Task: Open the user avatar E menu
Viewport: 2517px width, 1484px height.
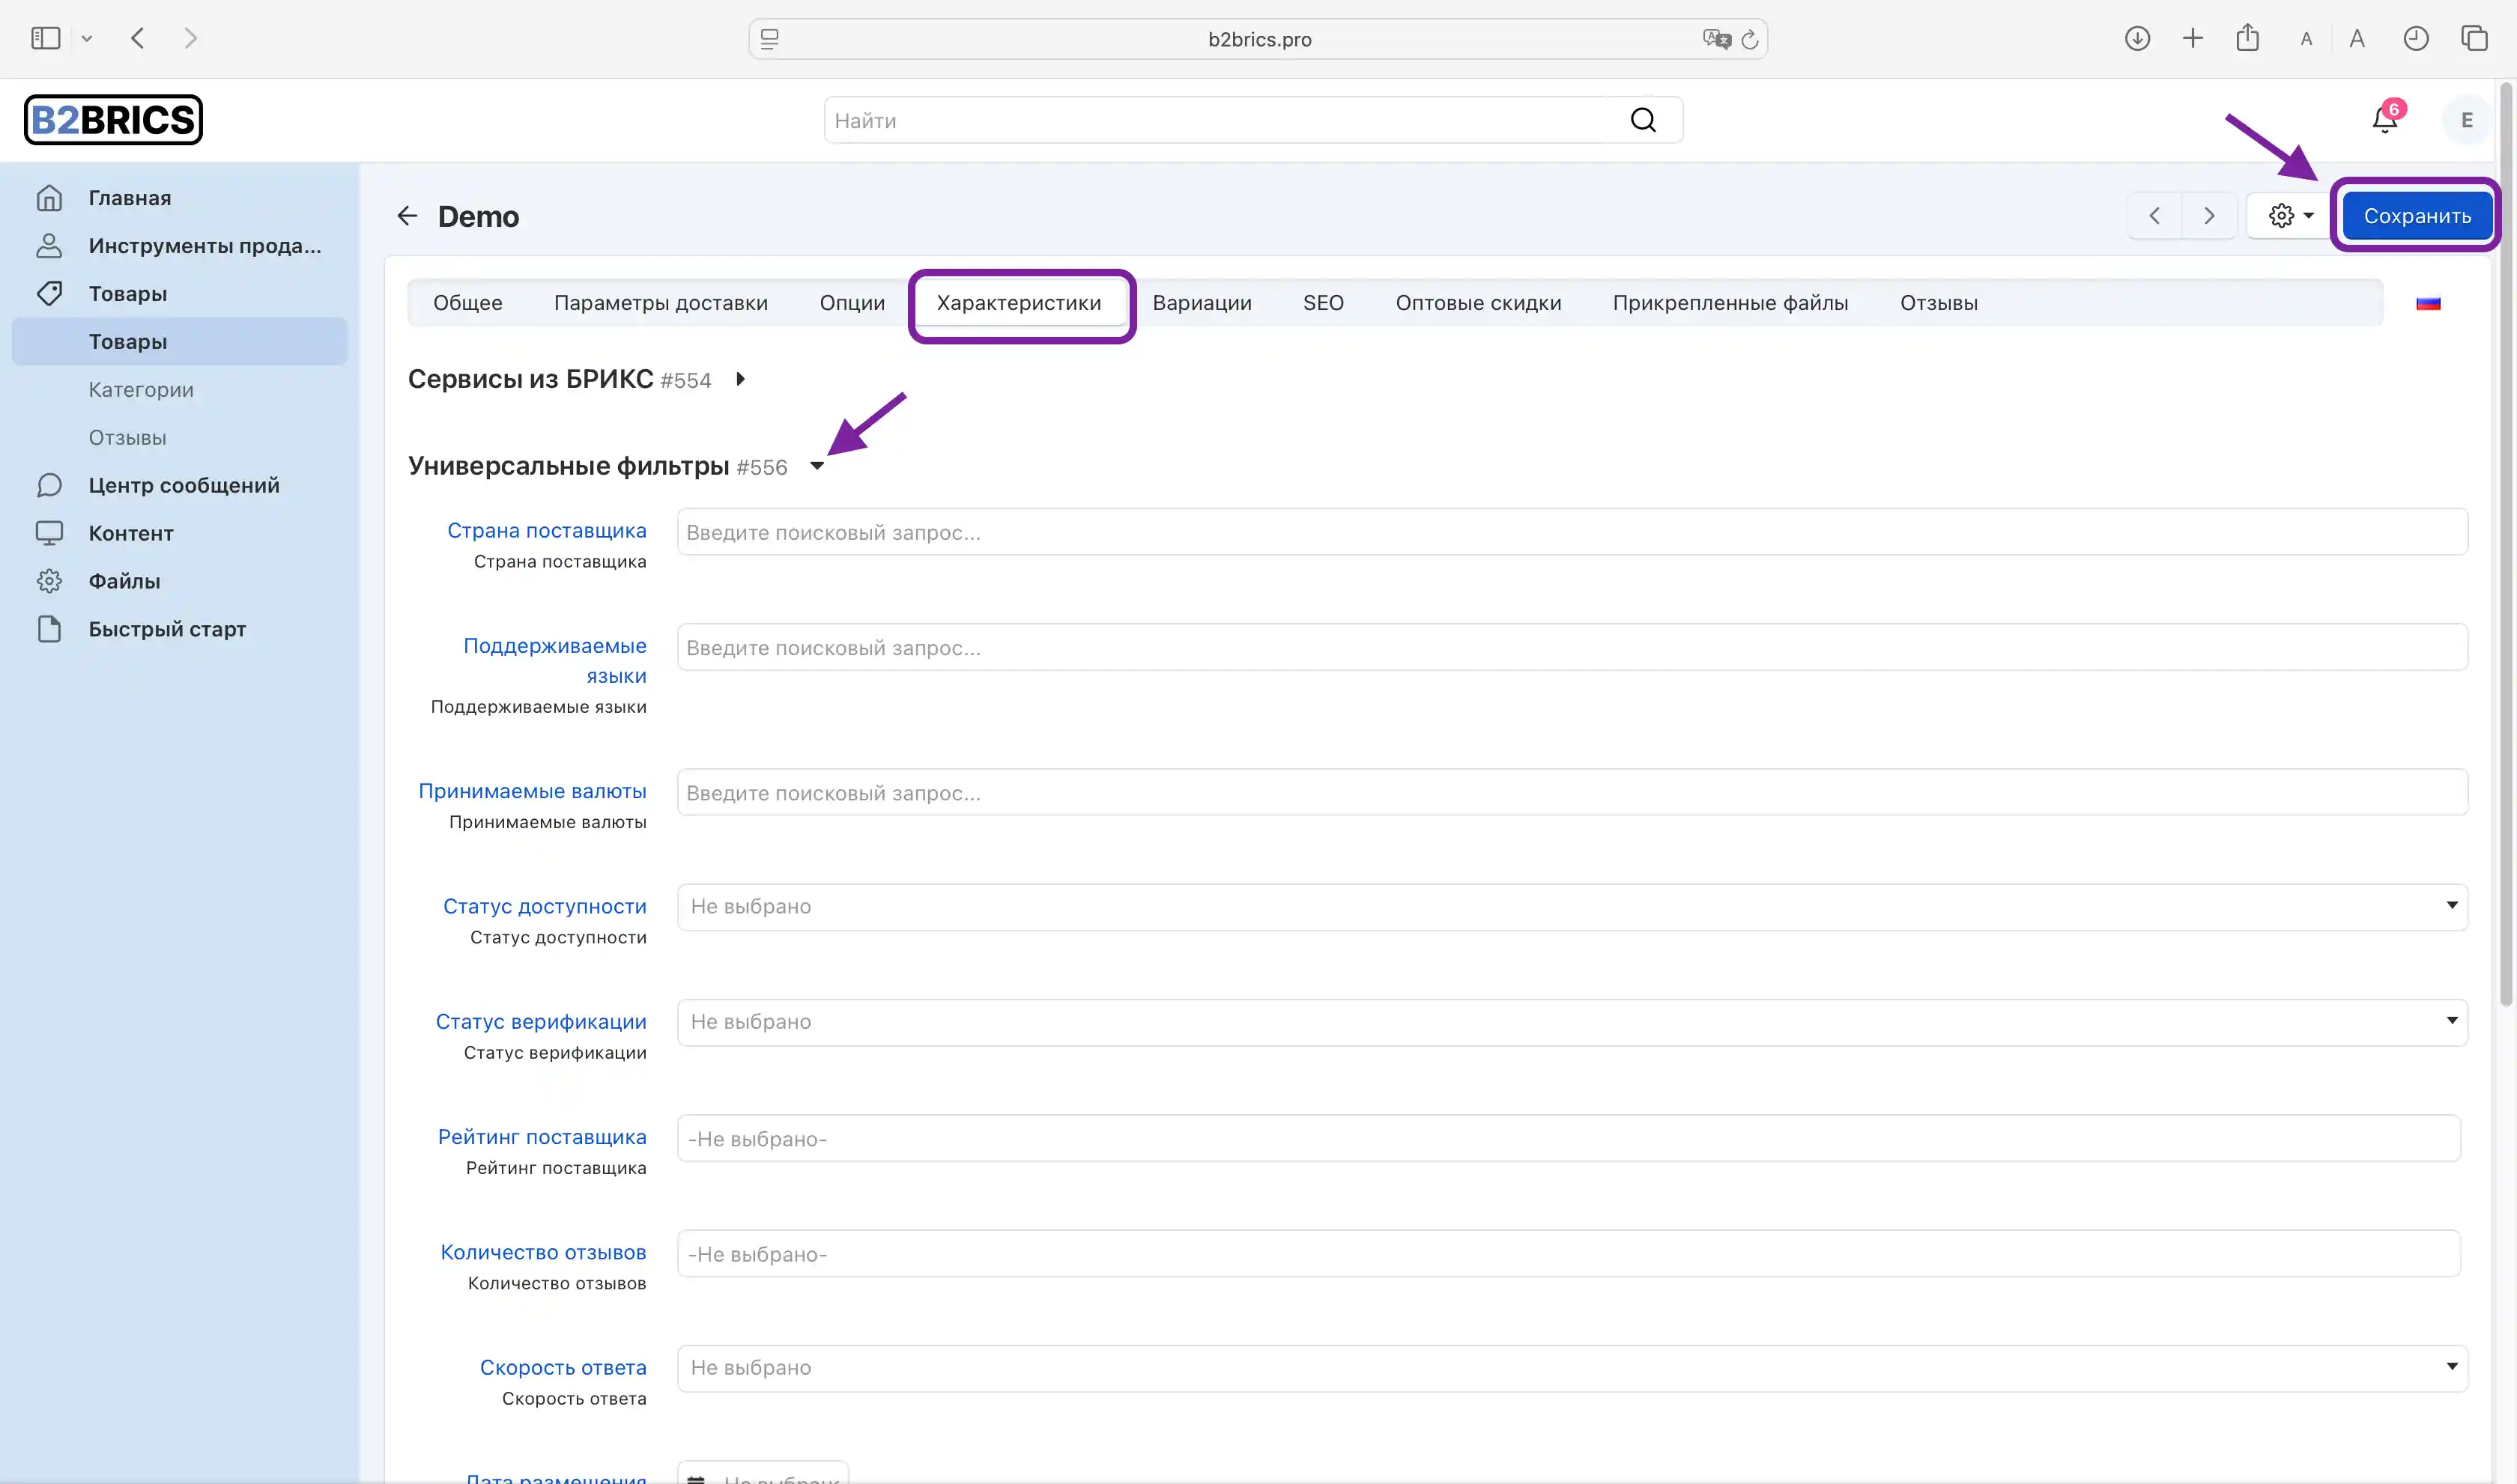Action: [2466, 120]
